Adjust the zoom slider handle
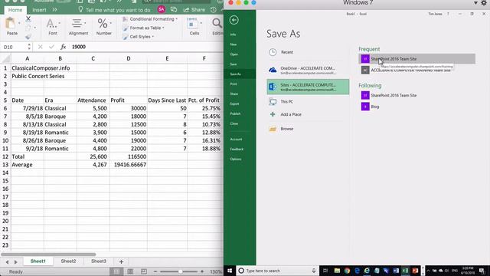Screen dimensions: 490x276 coord(181,271)
